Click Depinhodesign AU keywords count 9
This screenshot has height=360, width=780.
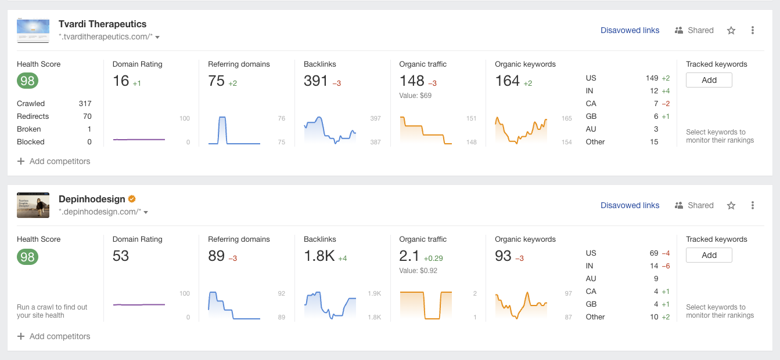(x=656, y=279)
